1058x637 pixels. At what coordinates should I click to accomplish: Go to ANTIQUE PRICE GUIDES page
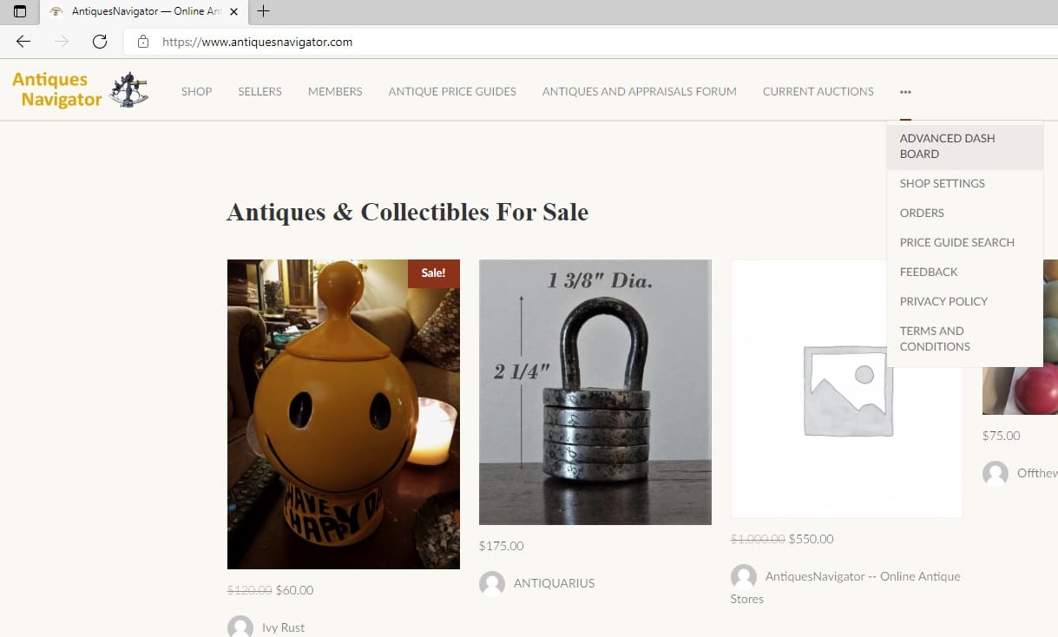pyautogui.click(x=452, y=91)
